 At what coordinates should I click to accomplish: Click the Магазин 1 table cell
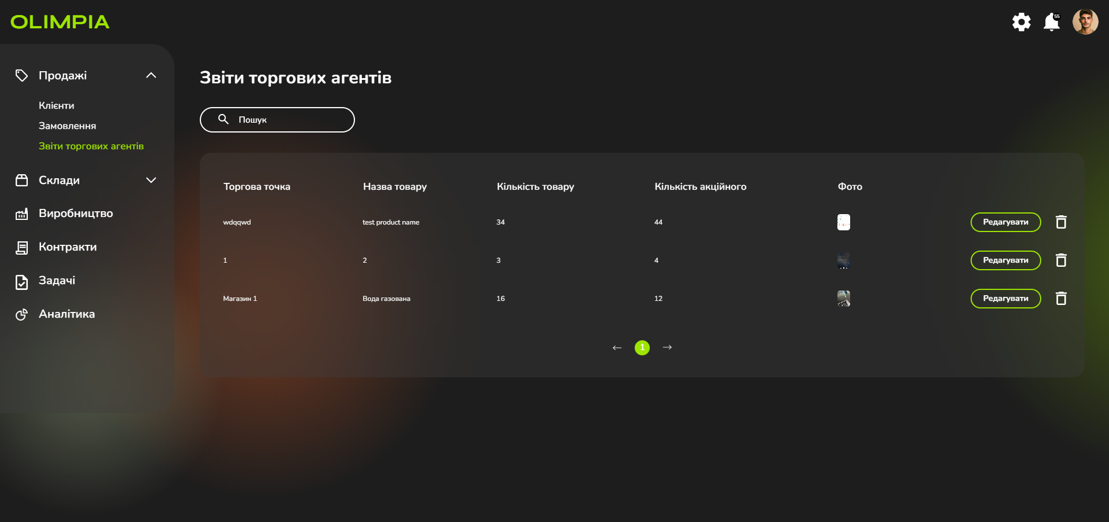240,299
